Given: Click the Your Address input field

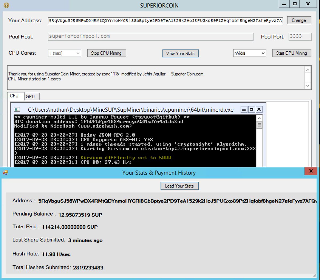Looking at the screenshot, I should click(165, 21).
